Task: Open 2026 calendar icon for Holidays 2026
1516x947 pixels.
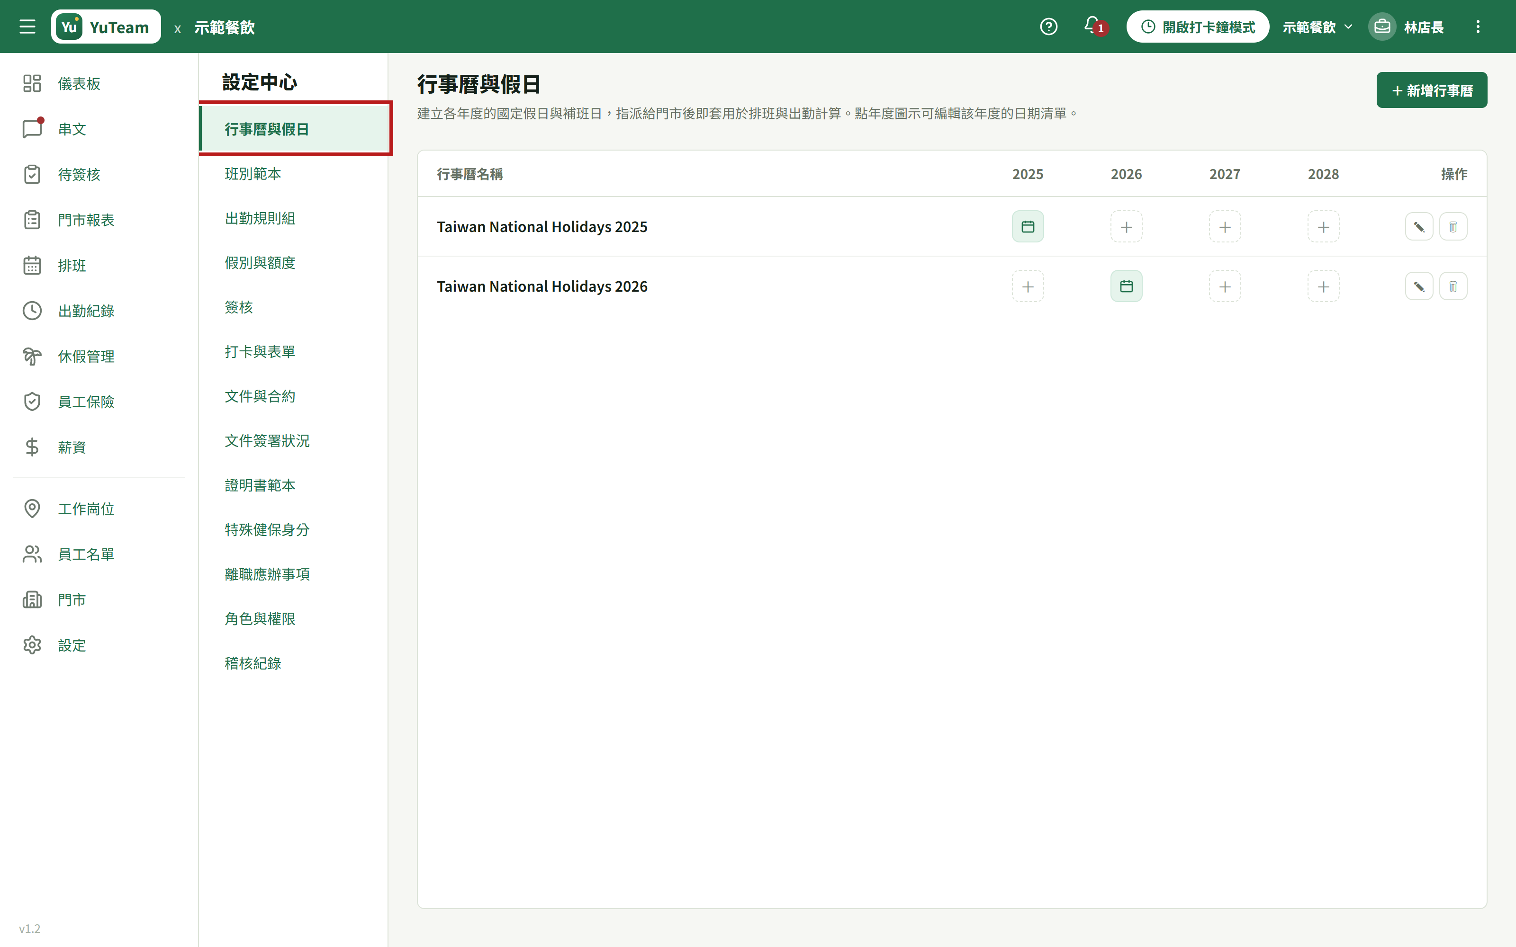Action: coord(1127,286)
